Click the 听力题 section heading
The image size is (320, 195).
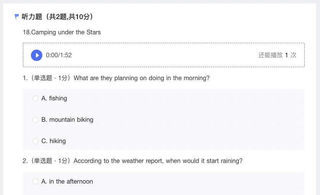(32, 17)
